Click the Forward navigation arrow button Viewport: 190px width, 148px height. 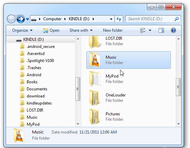[x=21, y=19]
